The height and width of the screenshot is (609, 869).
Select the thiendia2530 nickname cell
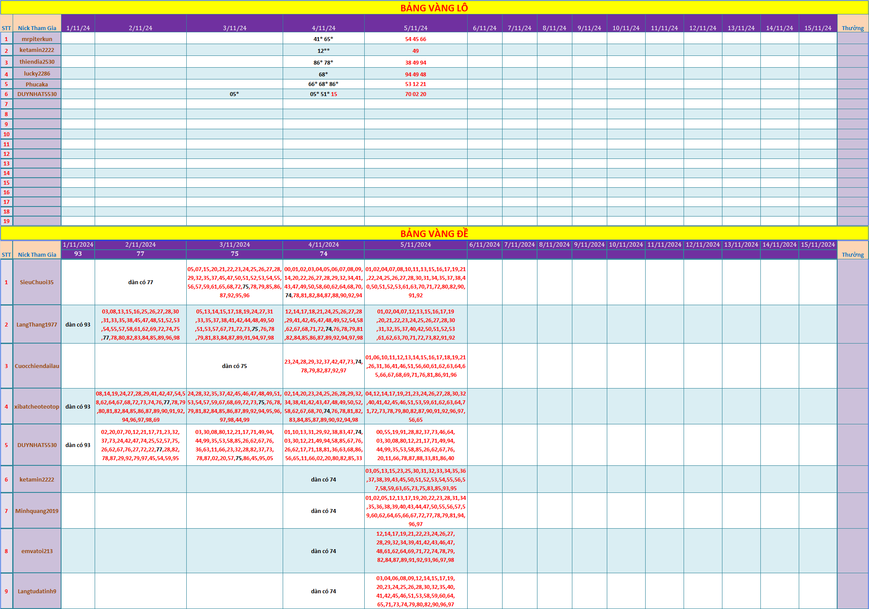coord(37,62)
